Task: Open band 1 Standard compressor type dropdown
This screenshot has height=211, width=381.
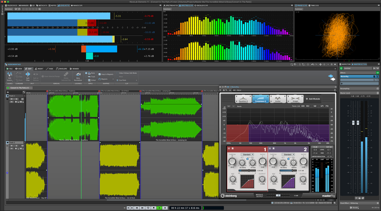Action: point(248,154)
